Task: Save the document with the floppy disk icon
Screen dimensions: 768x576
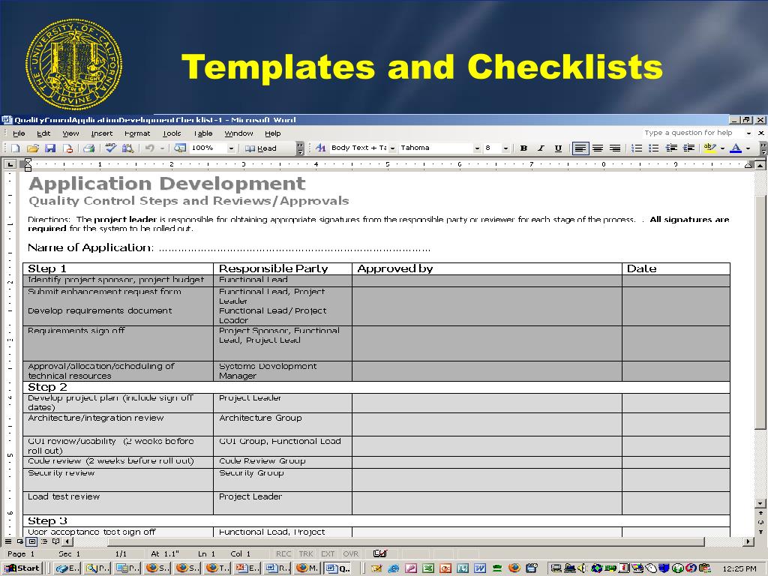Action: tap(50, 148)
